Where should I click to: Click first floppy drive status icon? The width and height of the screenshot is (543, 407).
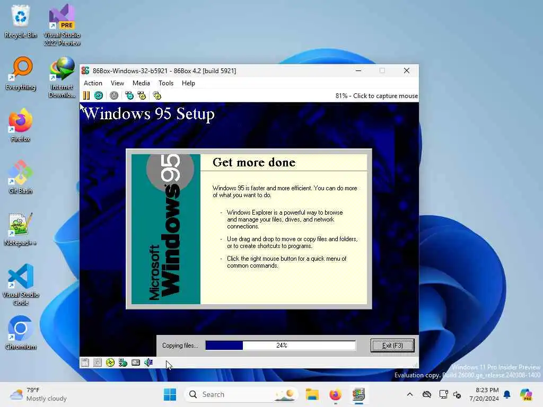tap(85, 362)
